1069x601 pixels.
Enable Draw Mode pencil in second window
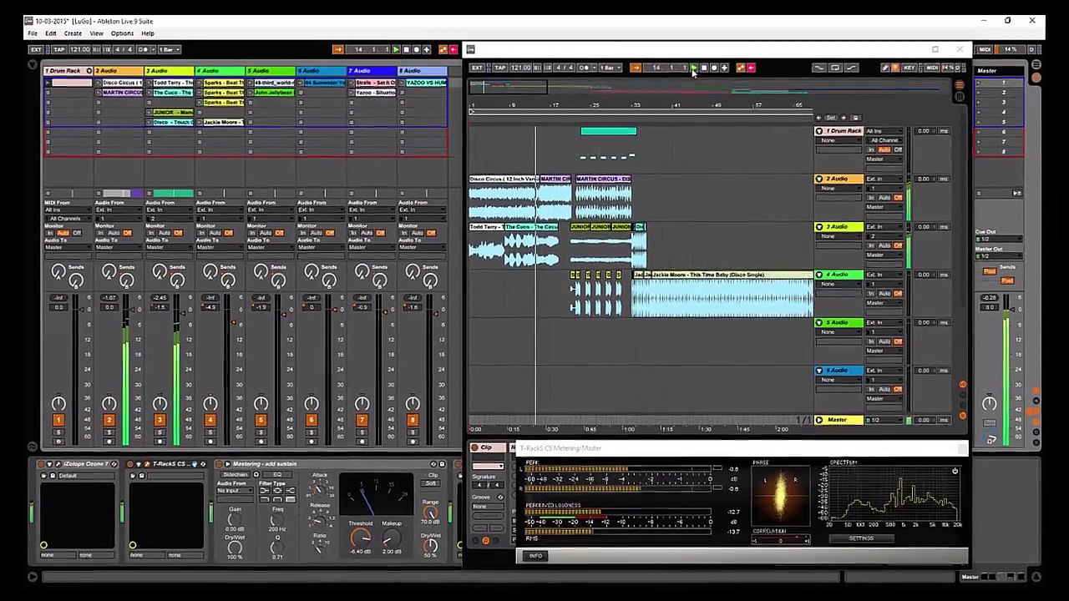885,68
